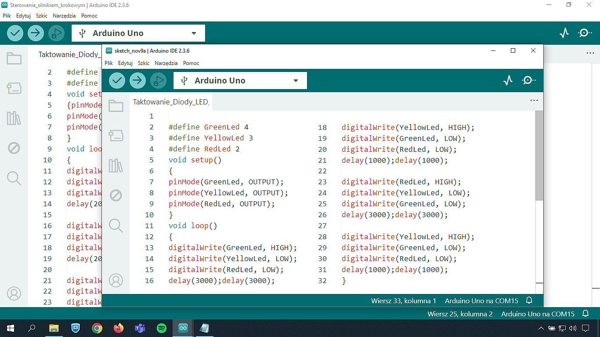Click 'Wiersz 33, kolumna 1' cursor position

403,301
